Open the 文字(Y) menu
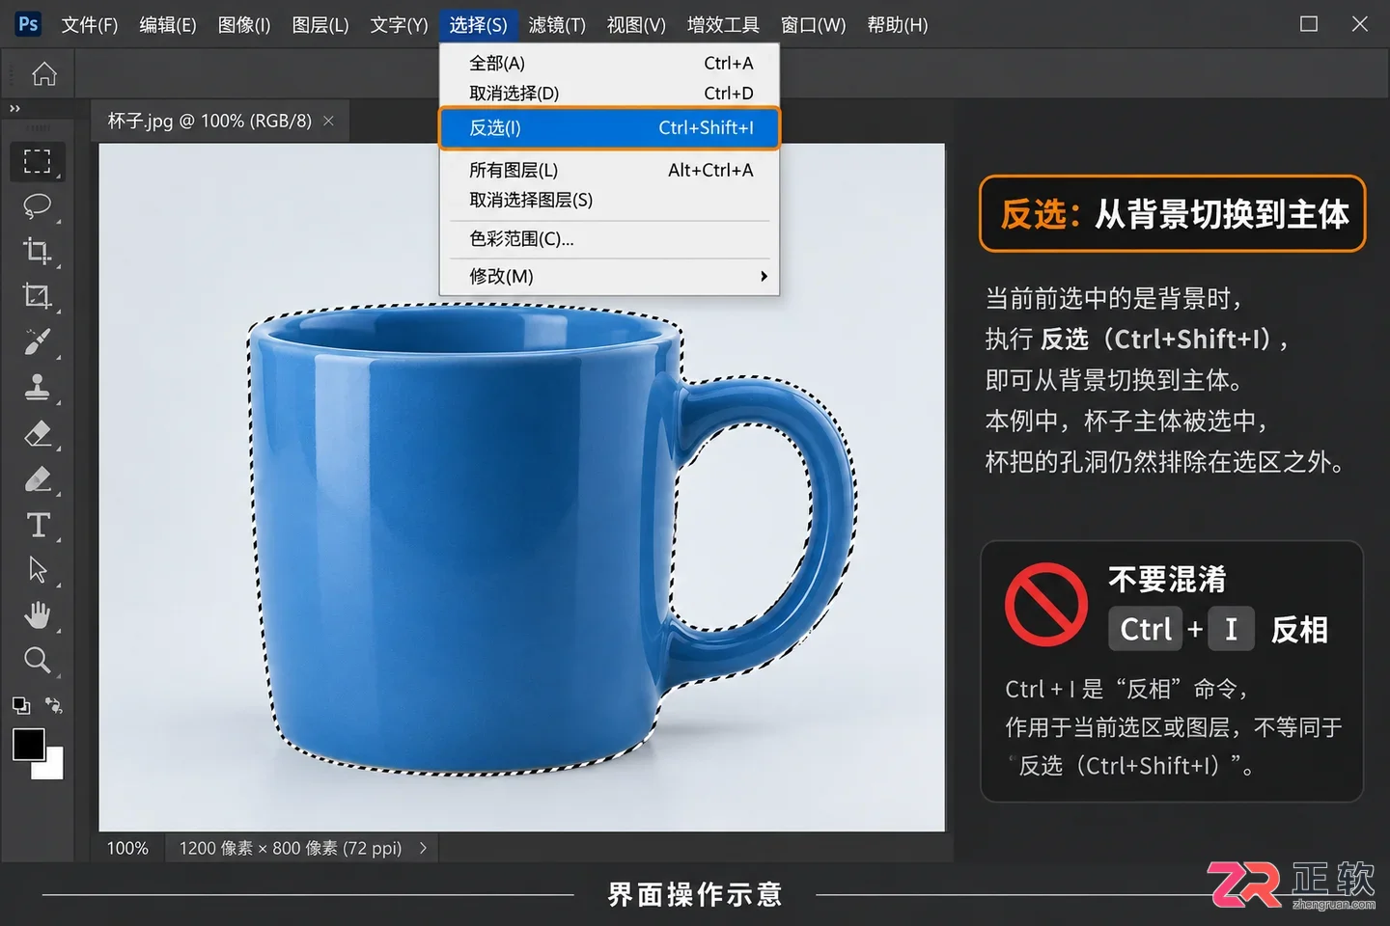The width and height of the screenshot is (1390, 926). (399, 25)
